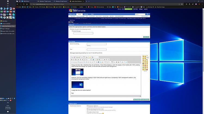Viewport: 204px width, 114px height.
Task: Click the Reason for Editing input field
Action: [97, 44]
